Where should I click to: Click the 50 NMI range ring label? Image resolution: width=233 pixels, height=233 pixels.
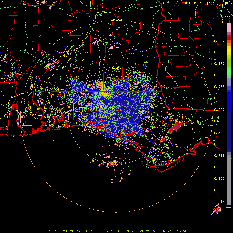[x=116, y=68]
